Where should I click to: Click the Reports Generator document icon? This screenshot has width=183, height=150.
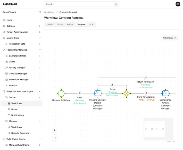(9, 133)
